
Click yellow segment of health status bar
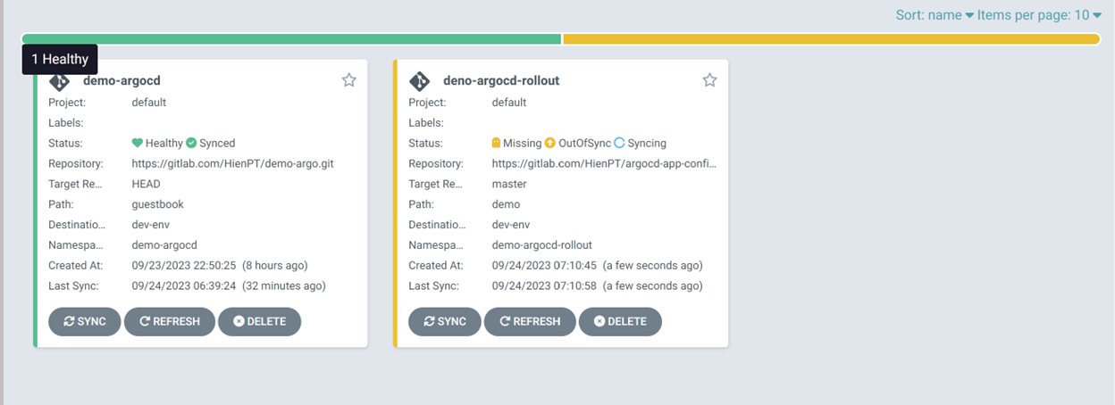click(831, 38)
